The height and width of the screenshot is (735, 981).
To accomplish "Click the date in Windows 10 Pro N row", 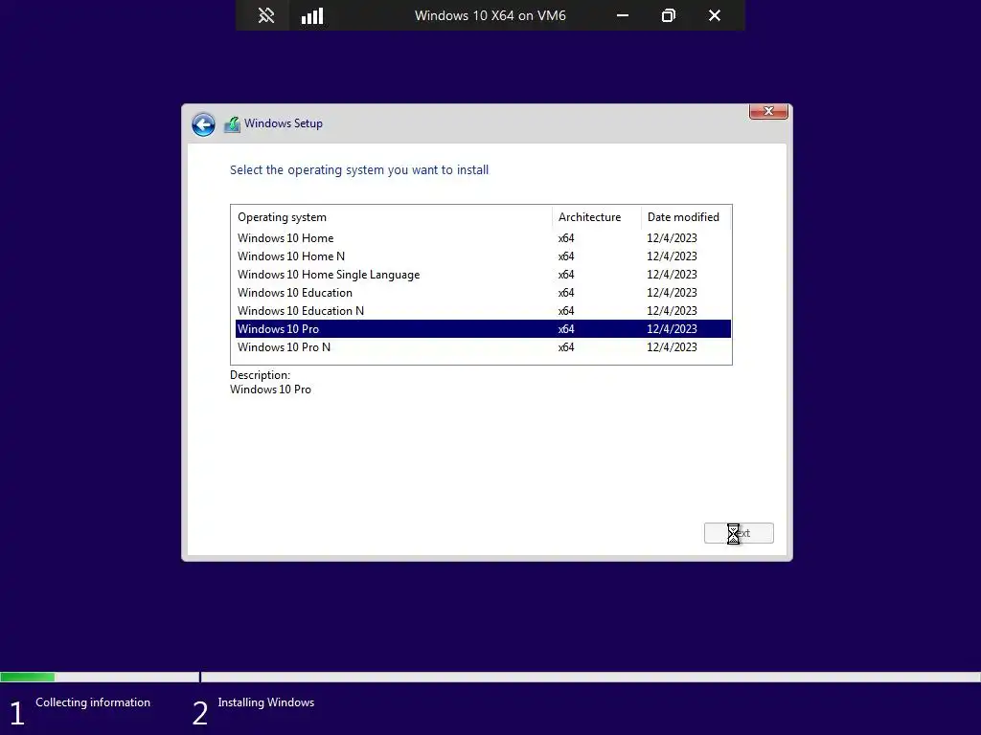I will (x=672, y=346).
